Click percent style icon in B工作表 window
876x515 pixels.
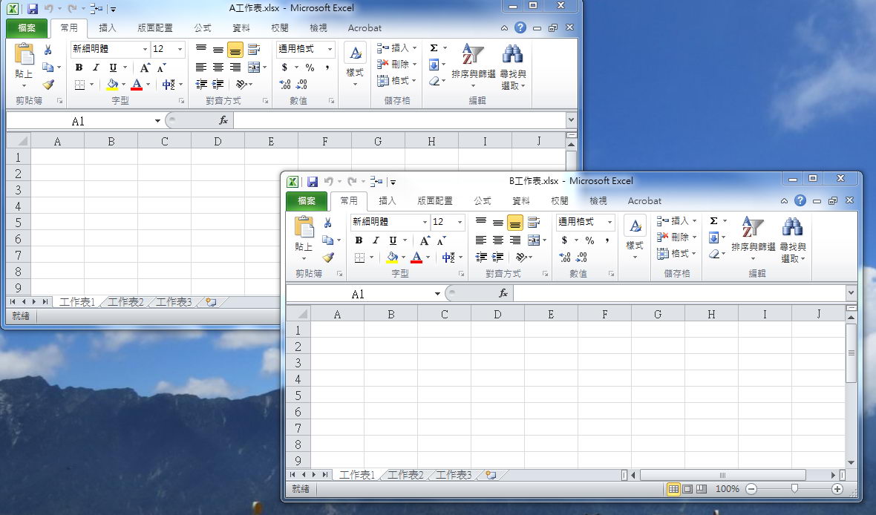pos(589,240)
